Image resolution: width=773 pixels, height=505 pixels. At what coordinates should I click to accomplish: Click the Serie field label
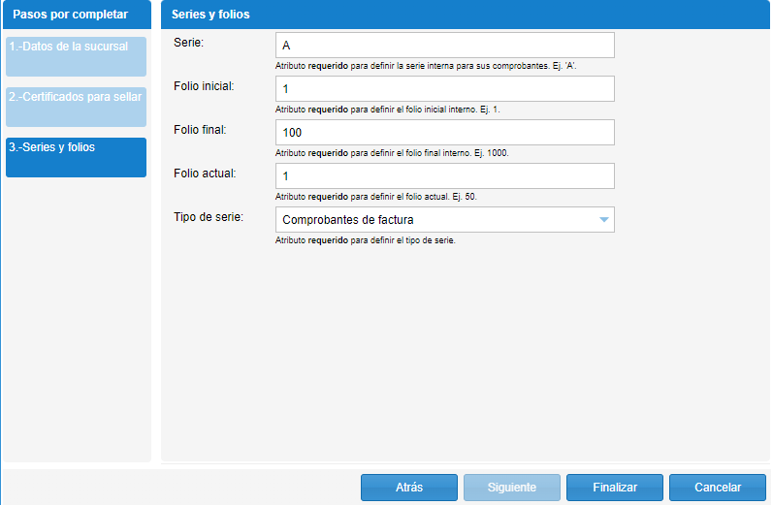188,43
